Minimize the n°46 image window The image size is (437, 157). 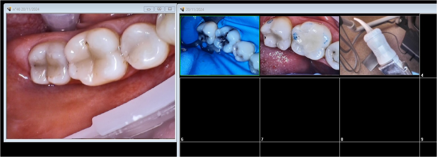[x=149, y=9]
